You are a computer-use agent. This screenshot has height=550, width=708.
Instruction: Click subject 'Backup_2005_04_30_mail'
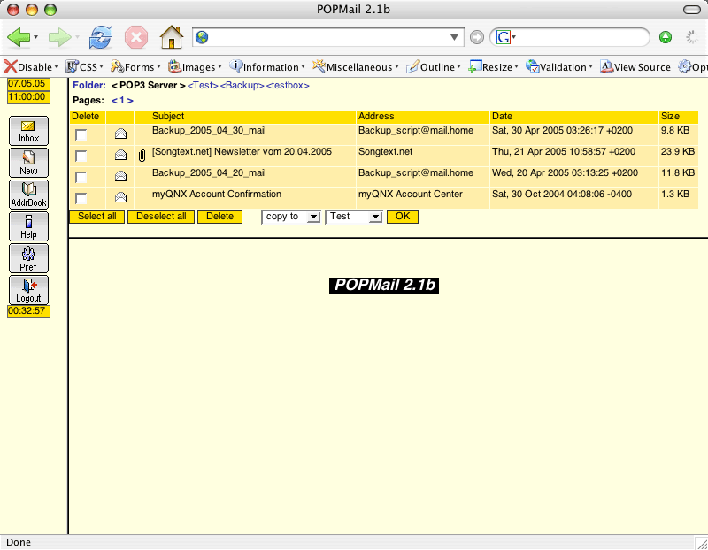(209, 130)
